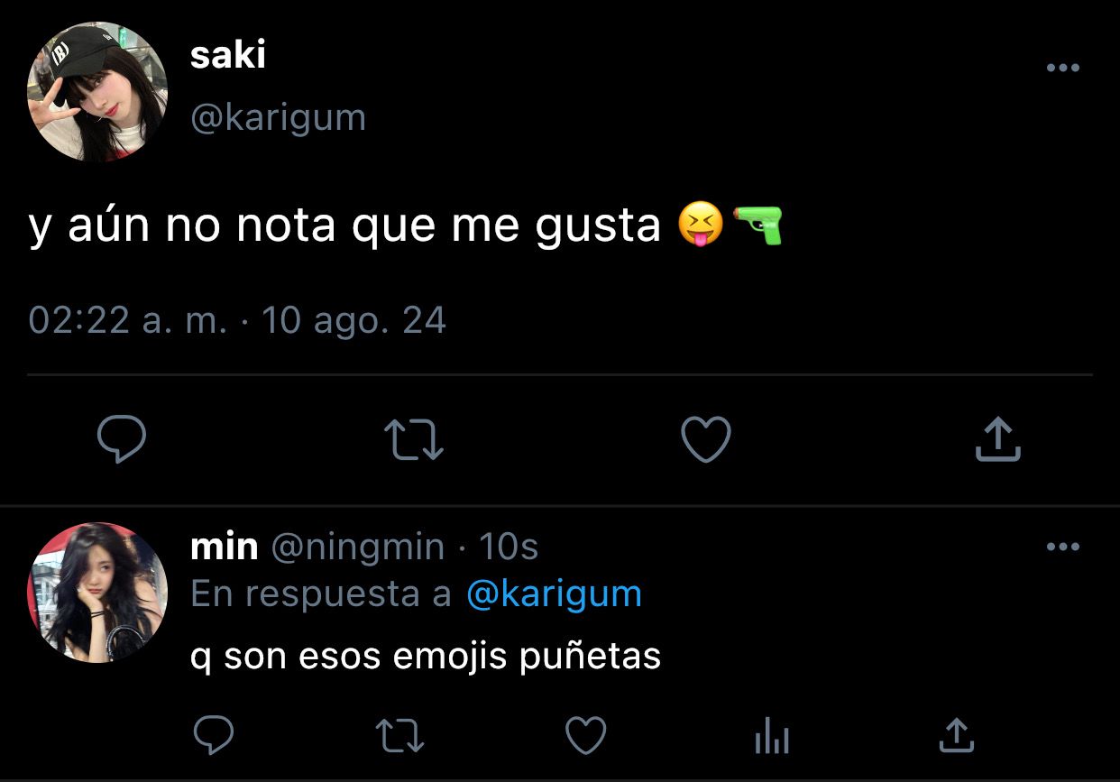This screenshot has height=782, width=1120.
Task: Open the @ningmin handle
Action: 357,547
